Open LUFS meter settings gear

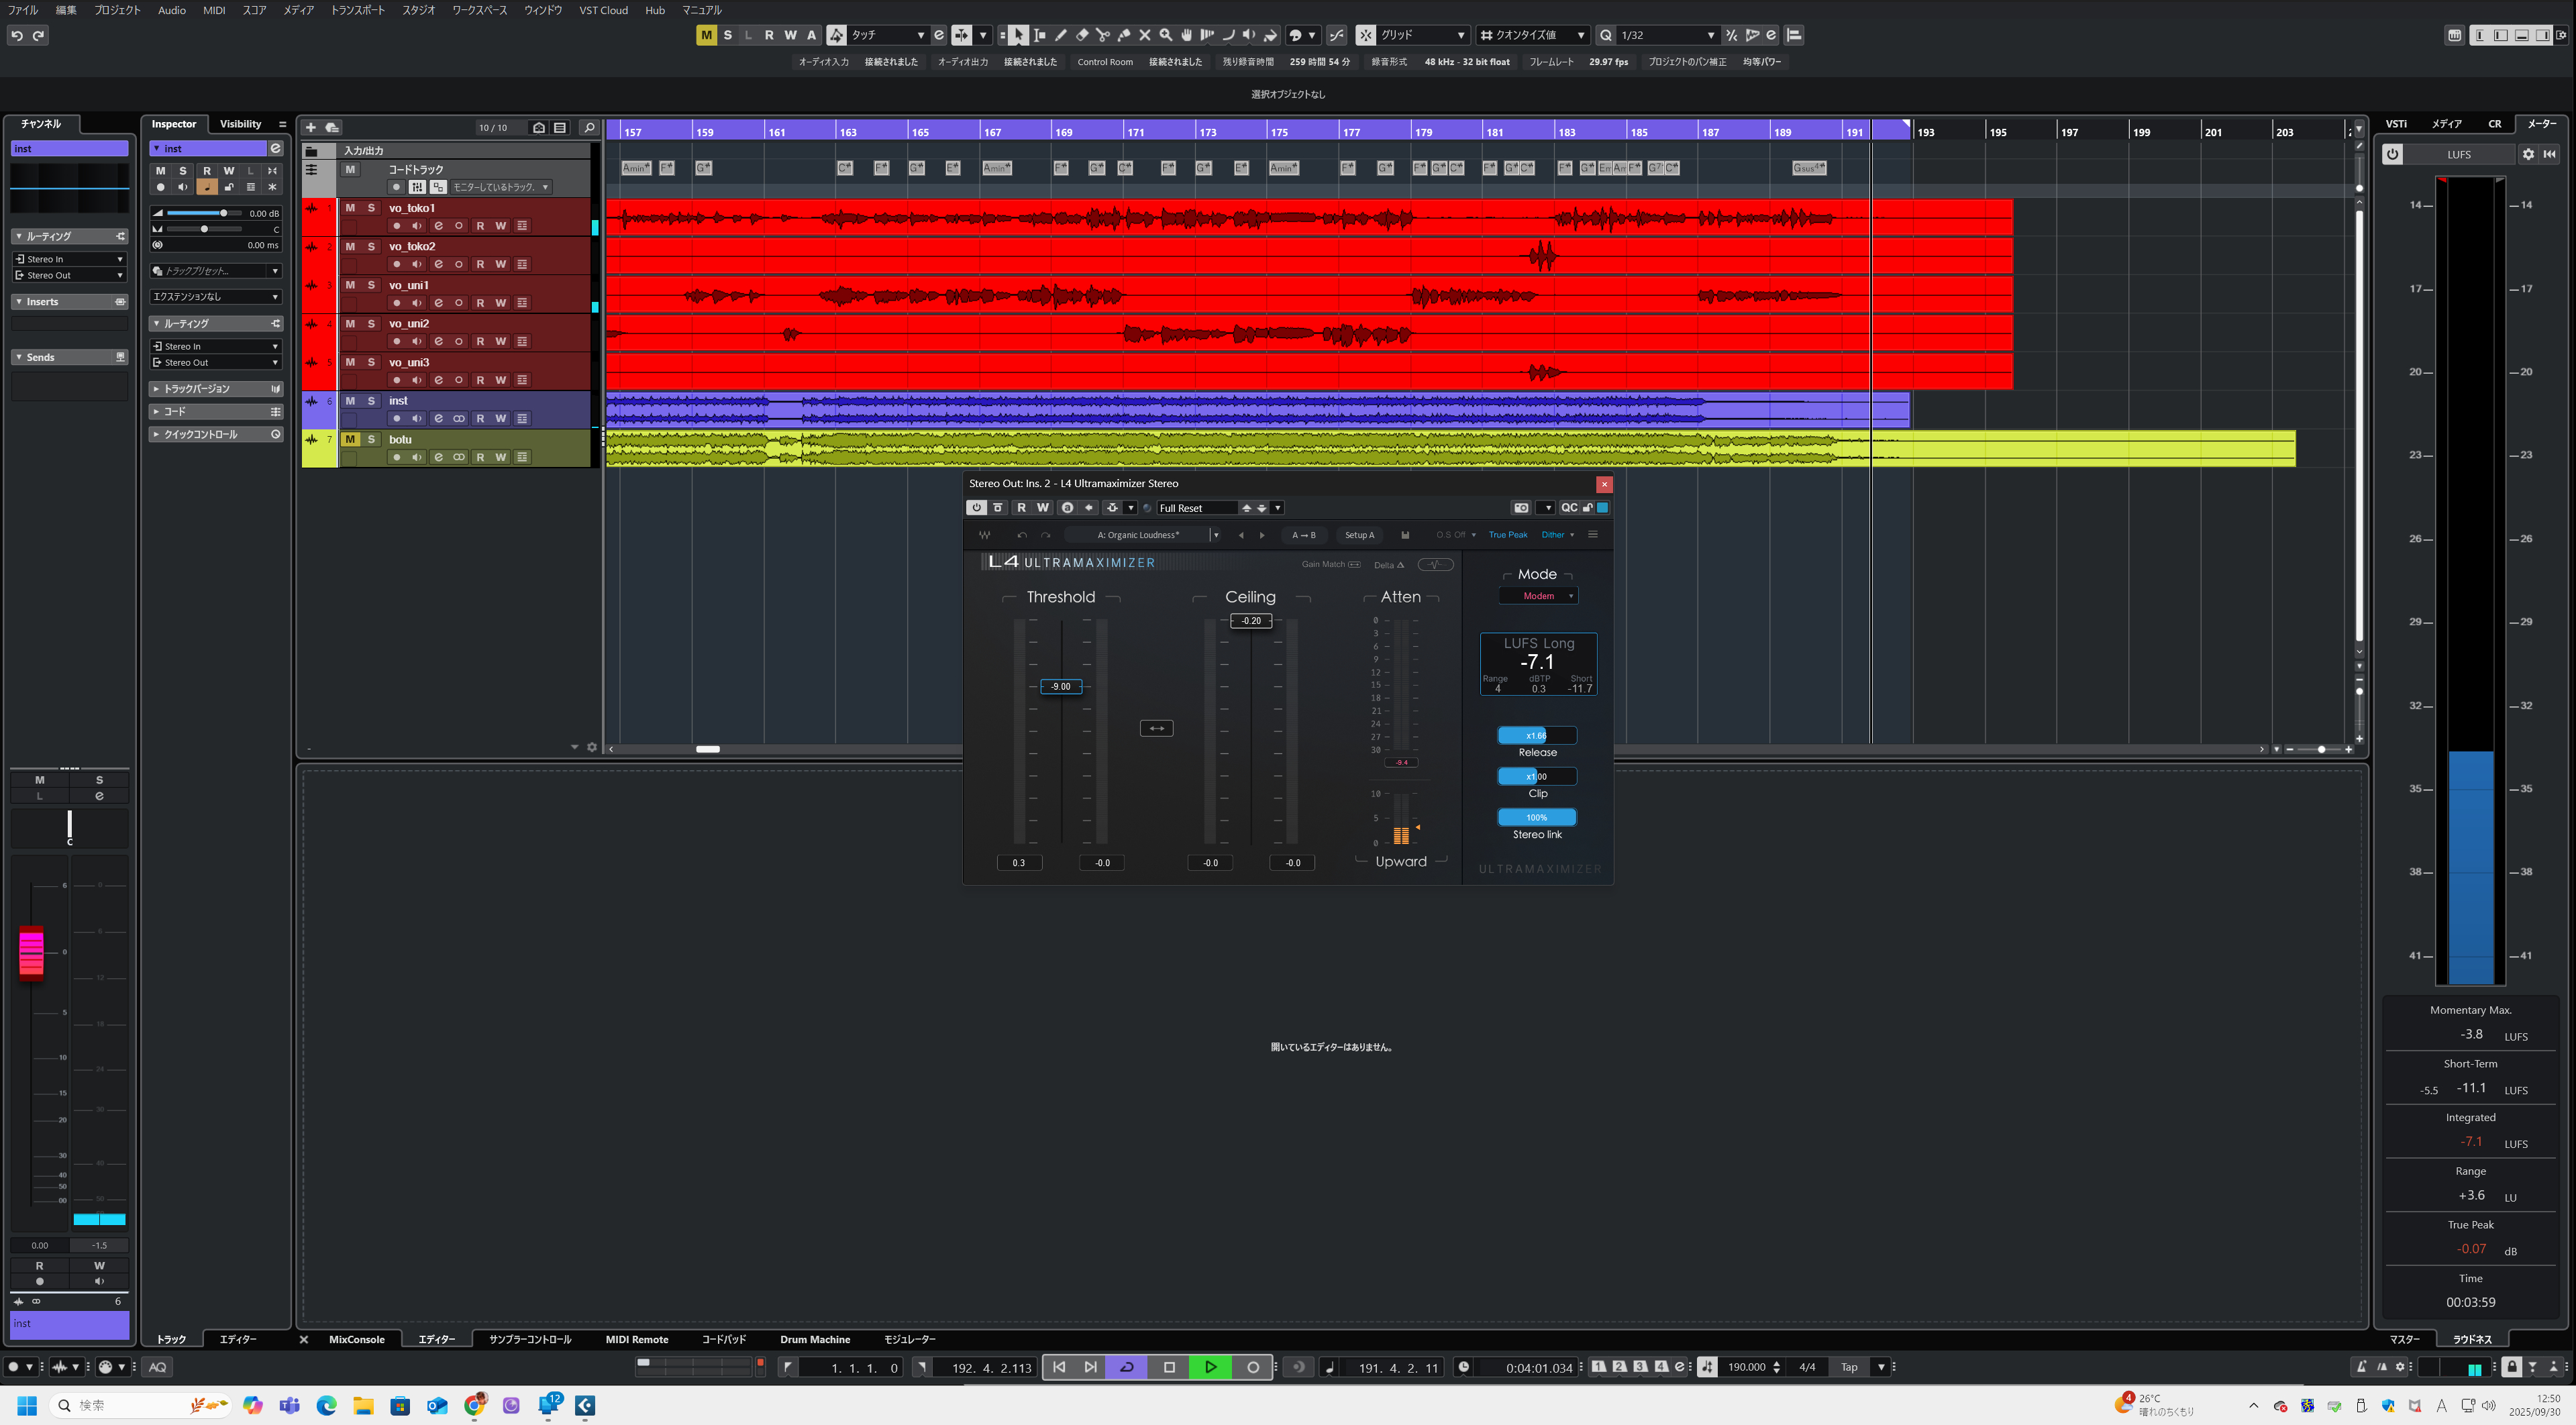[2528, 154]
